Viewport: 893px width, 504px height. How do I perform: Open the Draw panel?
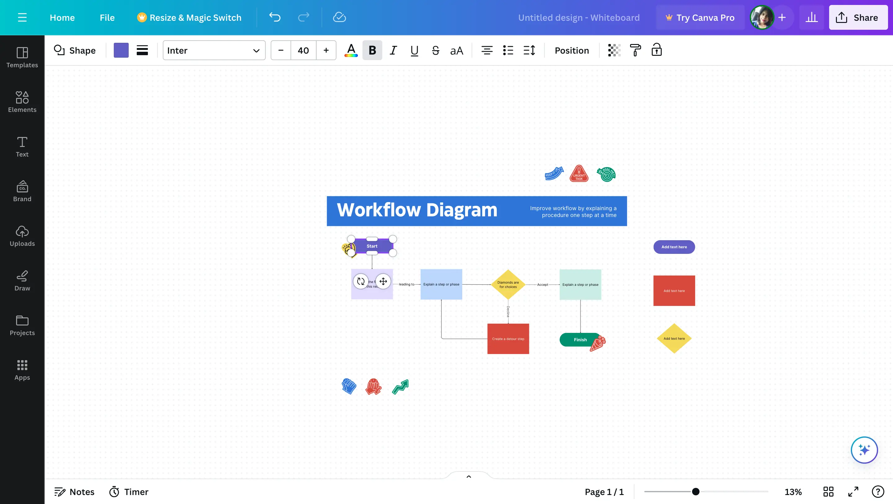point(22,281)
